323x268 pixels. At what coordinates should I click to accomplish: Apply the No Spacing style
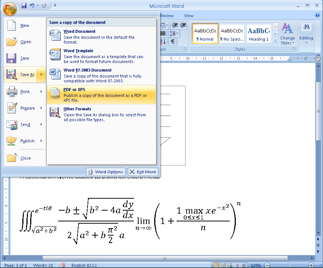click(x=232, y=33)
